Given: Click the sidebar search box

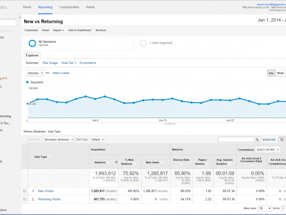Looking at the screenshot, I should (x=8, y=22).
